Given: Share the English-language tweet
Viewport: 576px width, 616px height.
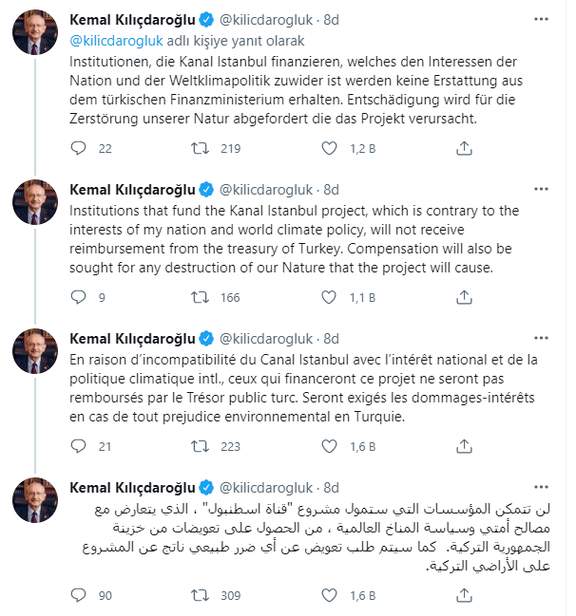Looking at the screenshot, I should click(x=464, y=297).
